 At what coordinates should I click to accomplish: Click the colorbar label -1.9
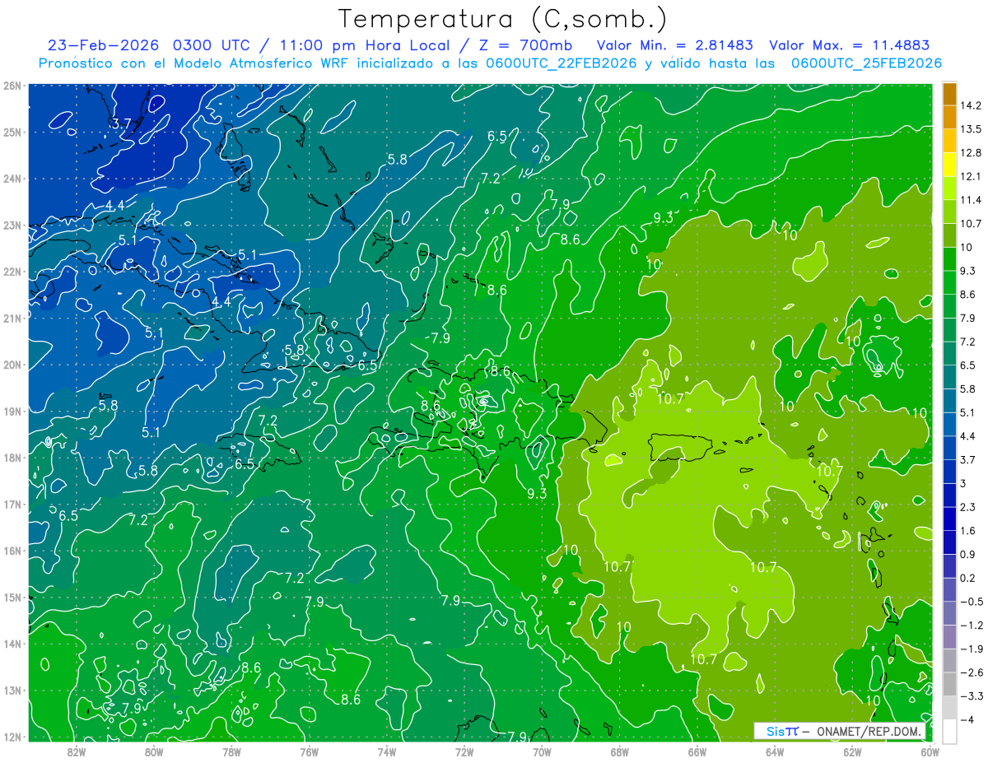click(x=971, y=649)
